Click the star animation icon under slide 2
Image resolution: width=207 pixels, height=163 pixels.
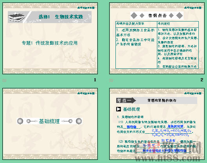pyautogui.click(x=111, y=80)
